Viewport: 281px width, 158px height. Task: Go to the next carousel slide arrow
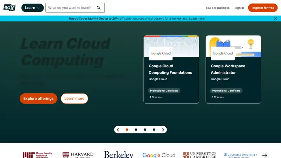click(163, 129)
